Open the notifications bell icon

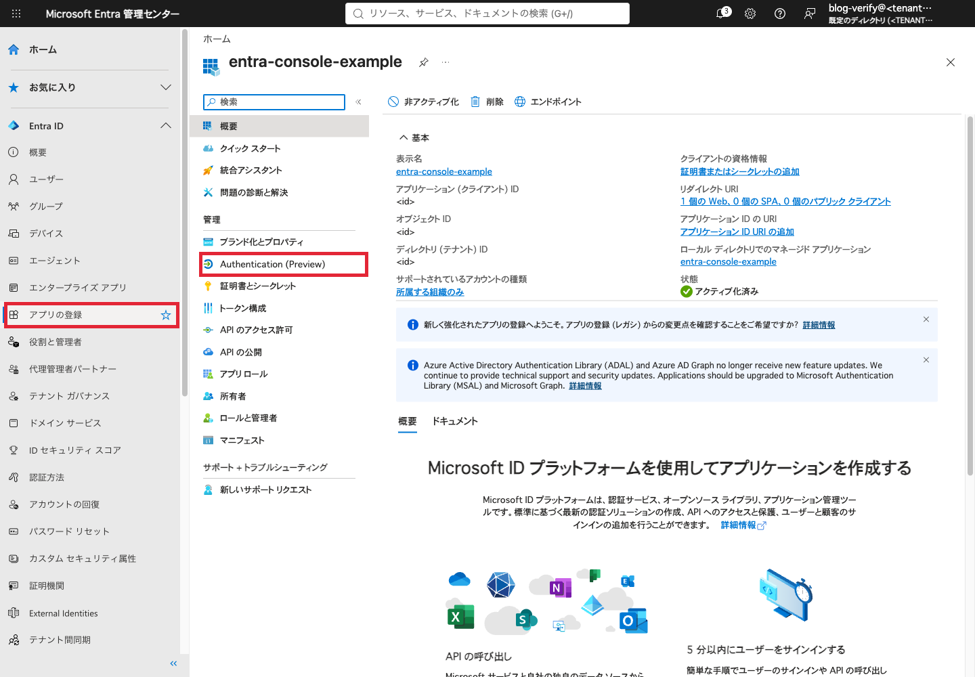722,14
